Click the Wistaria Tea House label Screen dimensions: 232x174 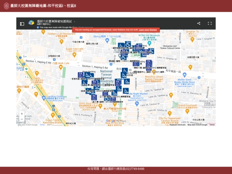tap(207, 101)
